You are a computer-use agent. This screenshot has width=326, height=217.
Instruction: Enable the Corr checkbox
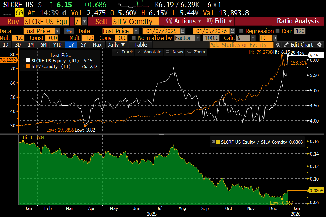(x=277, y=31)
